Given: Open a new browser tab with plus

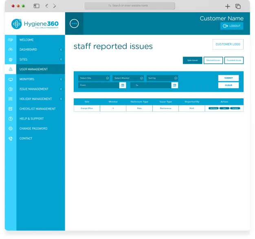Looking at the screenshot, I should (x=228, y=7).
